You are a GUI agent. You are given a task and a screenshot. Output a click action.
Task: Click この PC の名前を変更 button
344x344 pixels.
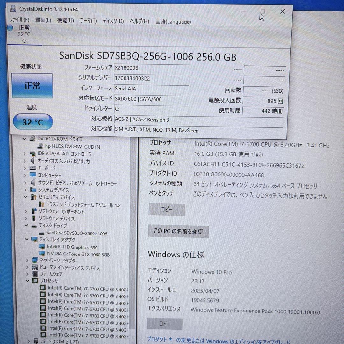[179, 231]
